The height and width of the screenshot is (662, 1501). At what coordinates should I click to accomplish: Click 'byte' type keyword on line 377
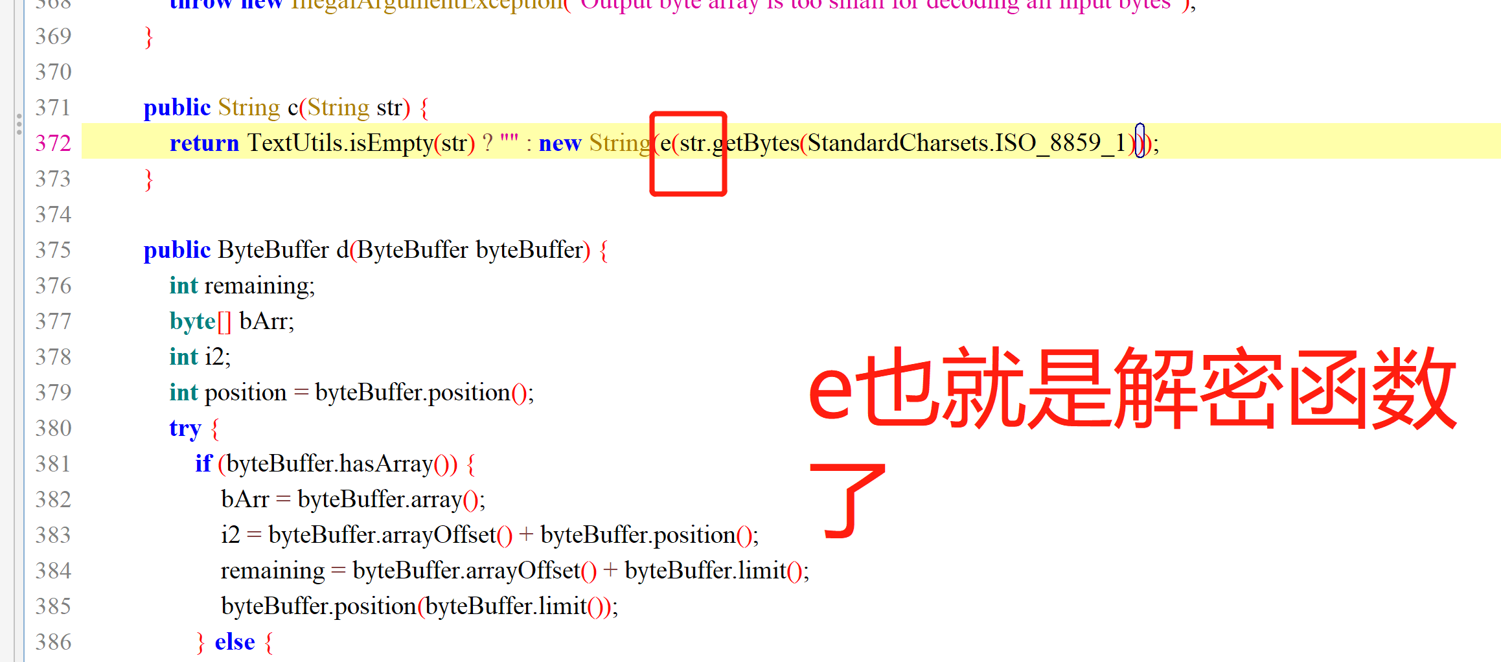click(x=192, y=322)
